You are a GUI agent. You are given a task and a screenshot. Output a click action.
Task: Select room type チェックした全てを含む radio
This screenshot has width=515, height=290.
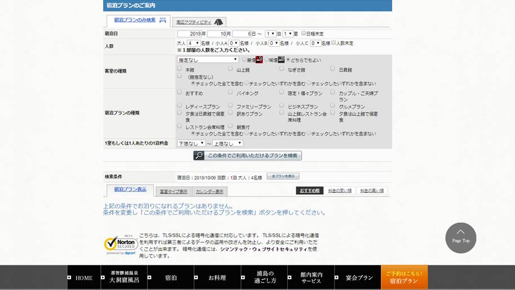pos(193,83)
